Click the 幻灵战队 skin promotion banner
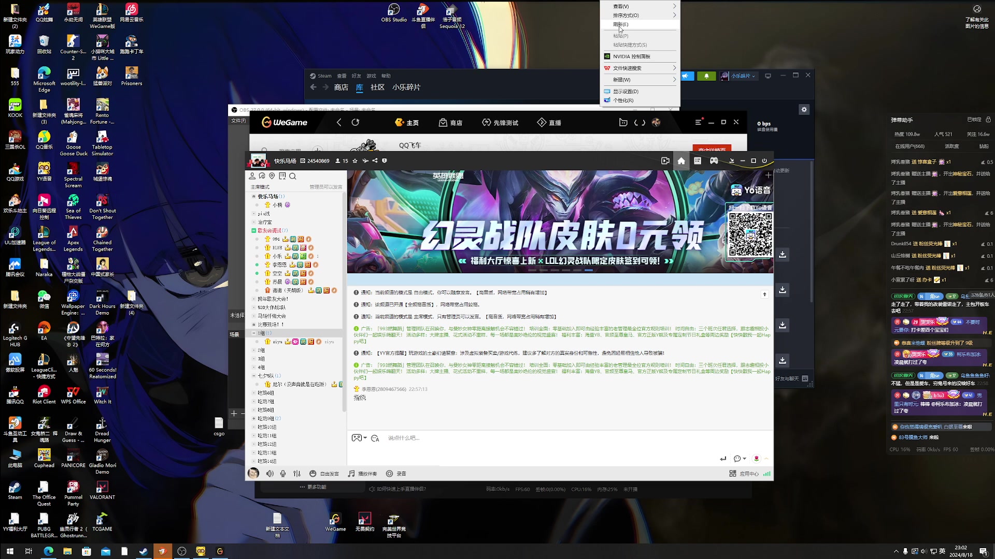This screenshot has height=559, width=995. coord(560,222)
